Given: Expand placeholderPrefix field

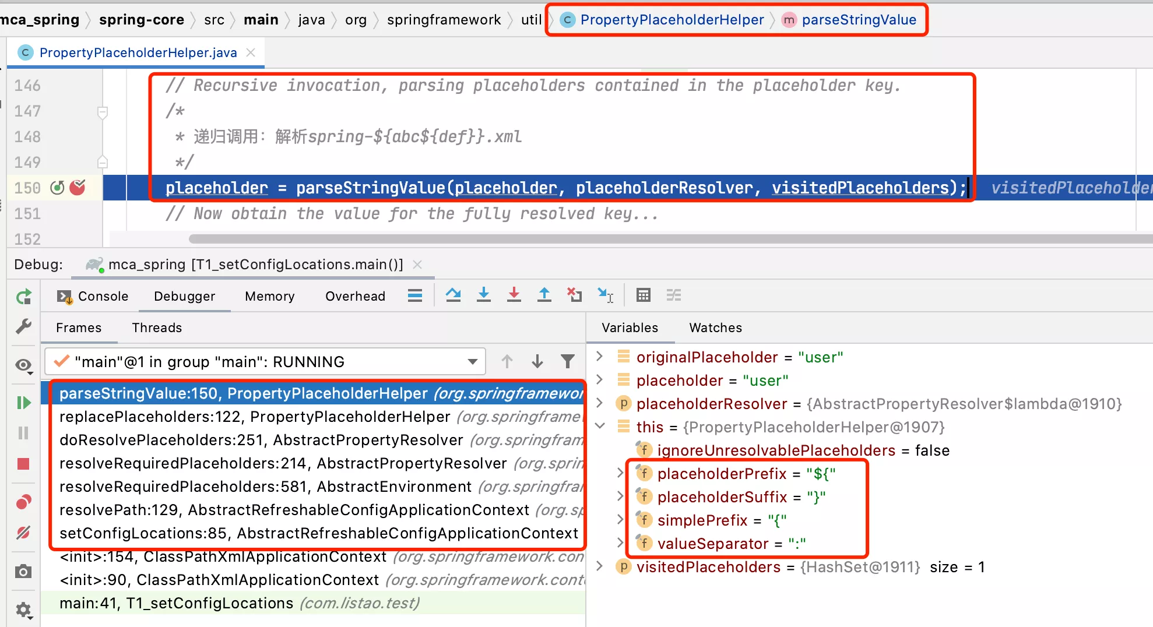Looking at the screenshot, I should pos(620,473).
